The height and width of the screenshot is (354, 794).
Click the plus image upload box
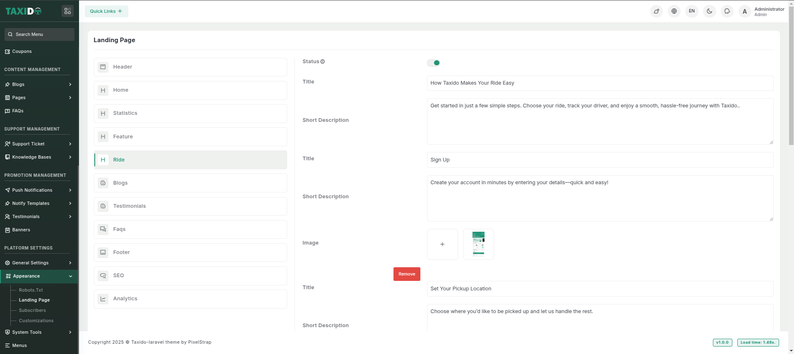tap(442, 244)
